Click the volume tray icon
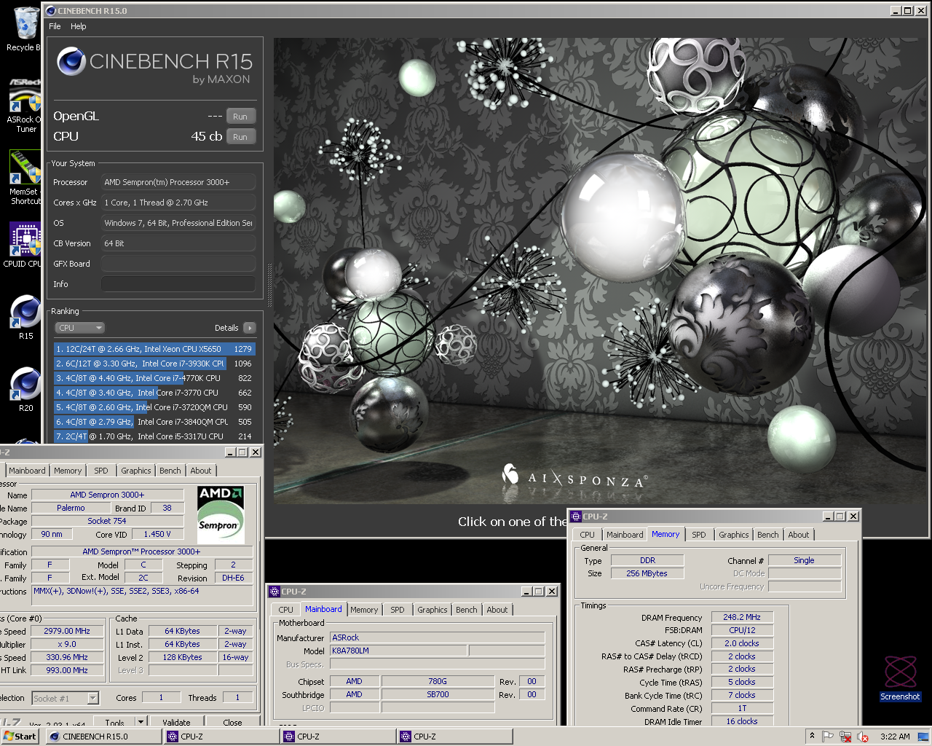This screenshot has width=932, height=746. pos(863,737)
